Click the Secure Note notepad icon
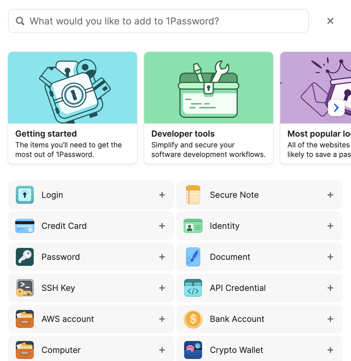 tap(193, 195)
